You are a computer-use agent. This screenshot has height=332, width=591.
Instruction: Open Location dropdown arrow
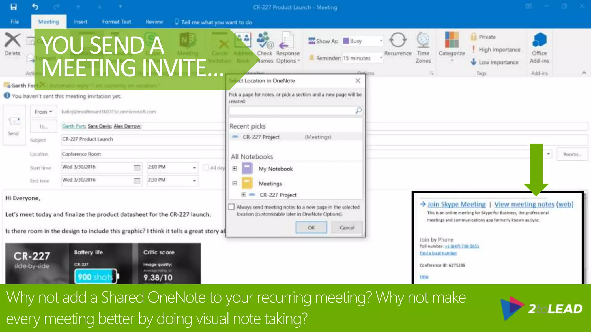pos(548,154)
